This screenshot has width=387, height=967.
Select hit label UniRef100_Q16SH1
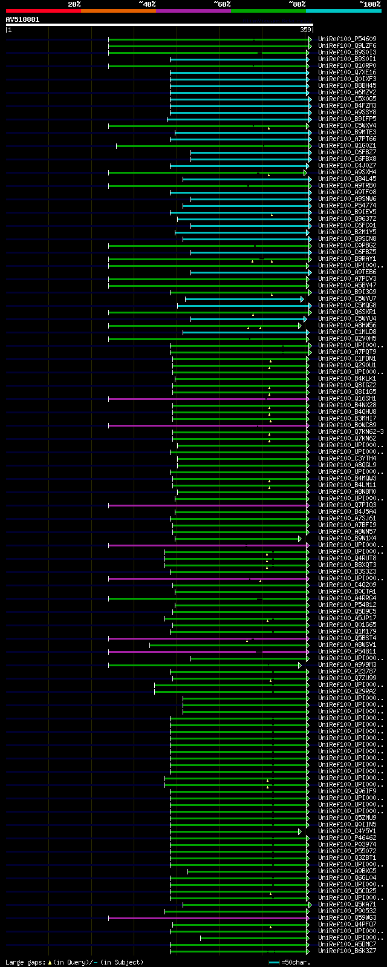(347, 398)
